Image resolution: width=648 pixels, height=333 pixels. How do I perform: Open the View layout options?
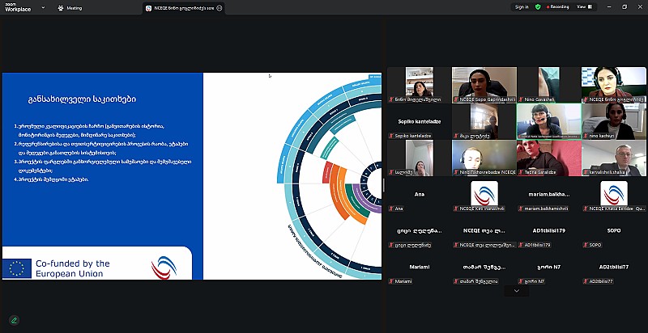583,7
